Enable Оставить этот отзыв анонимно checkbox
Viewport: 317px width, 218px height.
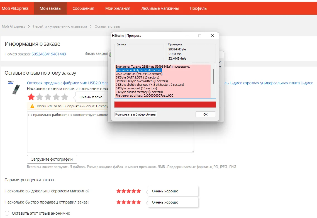click(7, 213)
